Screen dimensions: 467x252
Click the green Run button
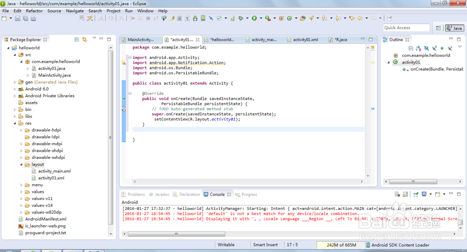pos(255,18)
